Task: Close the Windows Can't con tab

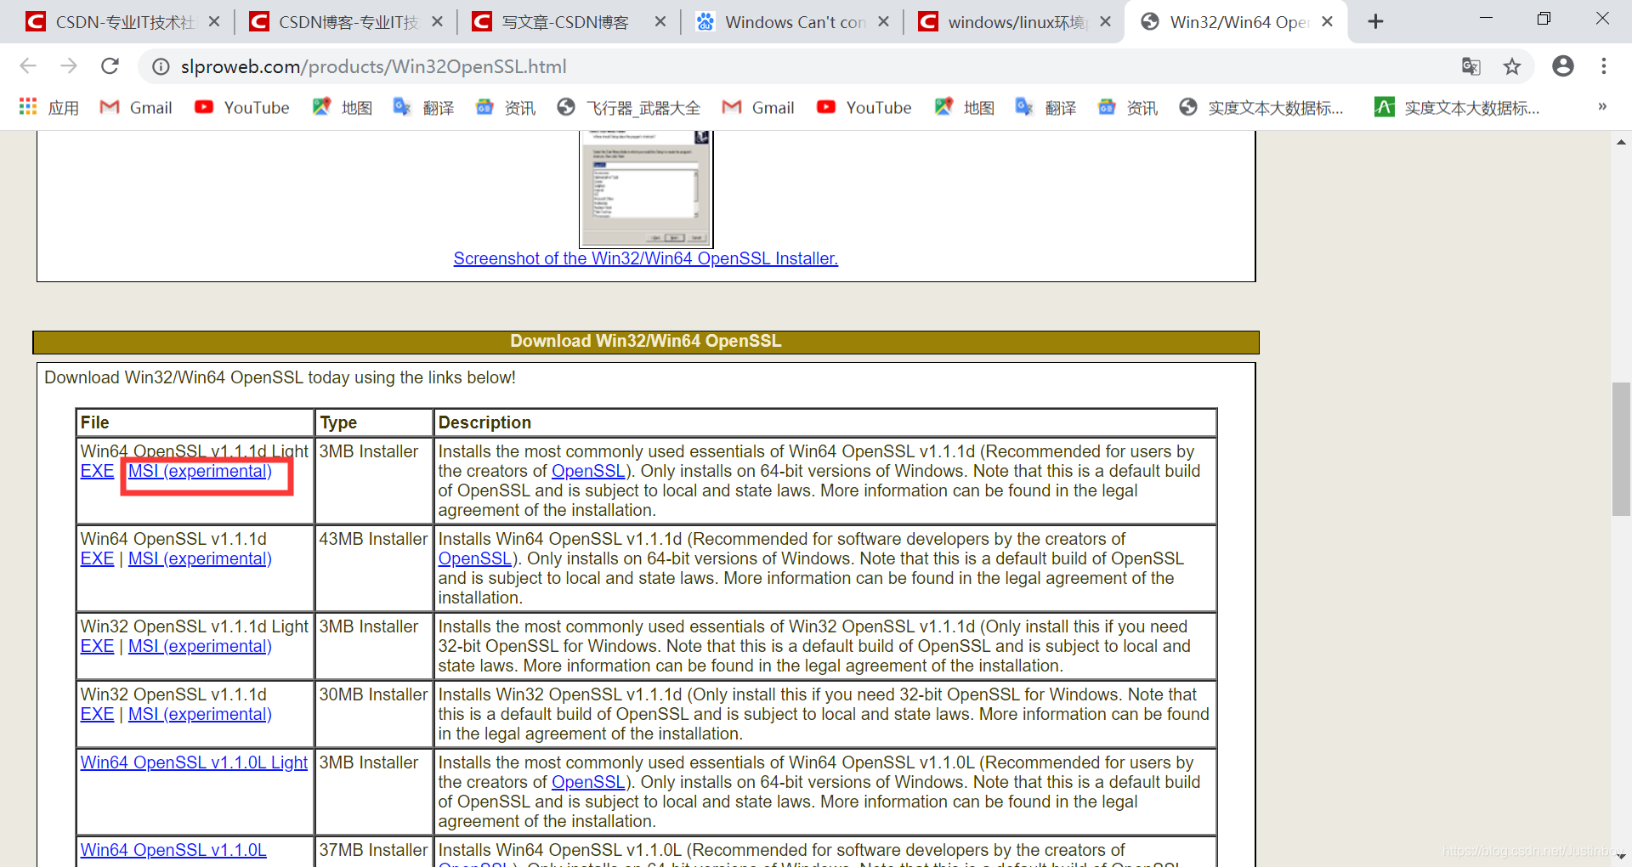Action: 884,22
